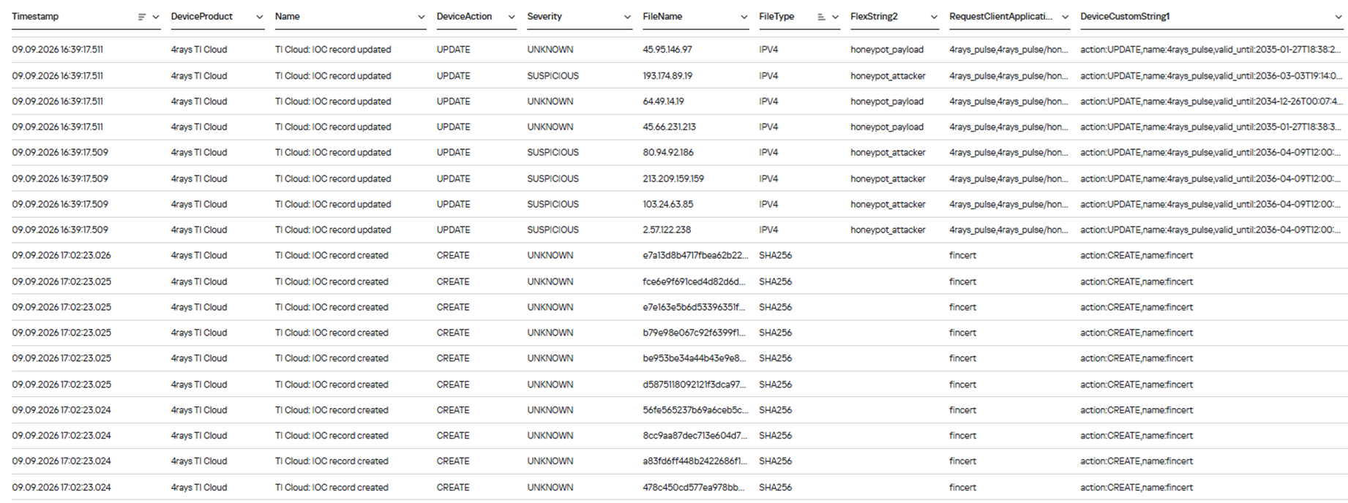Click the FileName cell 45.66.231.213
The width and height of the screenshot is (1348, 503).
(670, 127)
